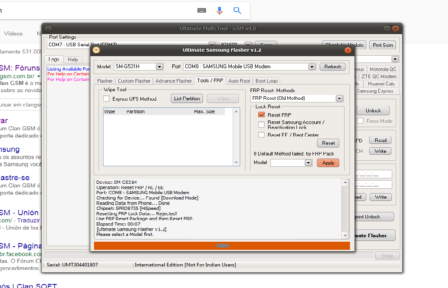Activate voice search microphone icon
This screenshot has width=448, height=288.
(x=220, y=11)
